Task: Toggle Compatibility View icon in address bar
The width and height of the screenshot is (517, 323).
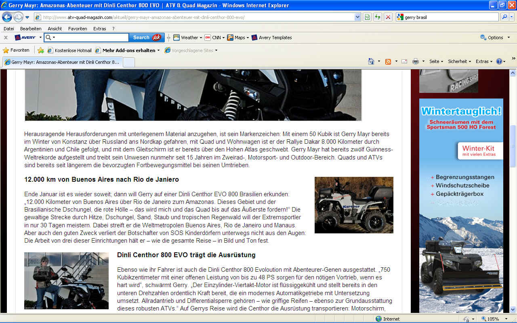Action: tap(367, 17)
